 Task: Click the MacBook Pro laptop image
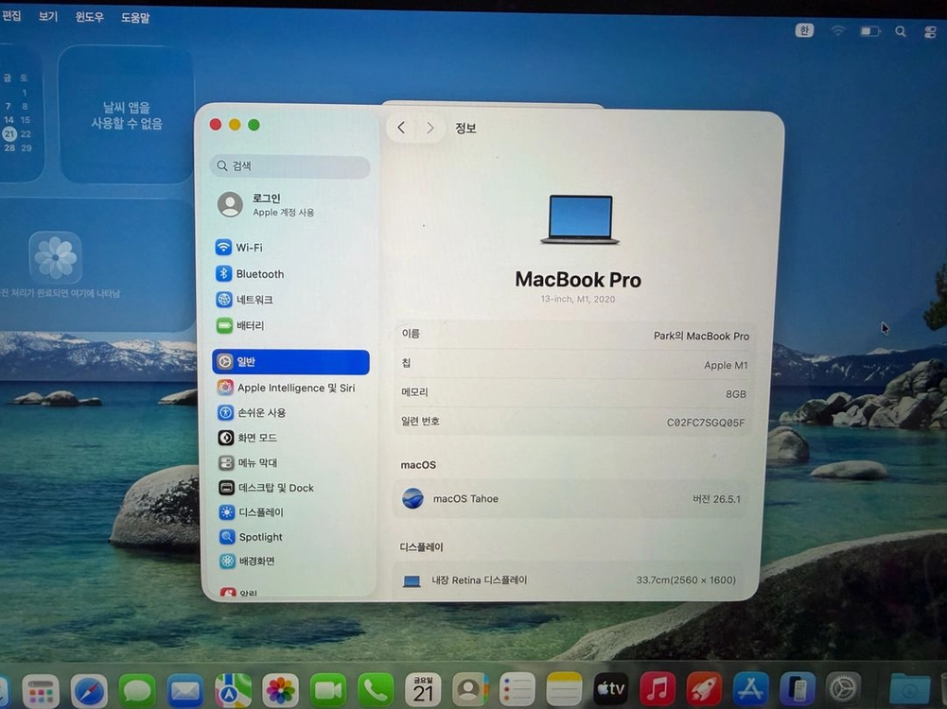[580, 219]
